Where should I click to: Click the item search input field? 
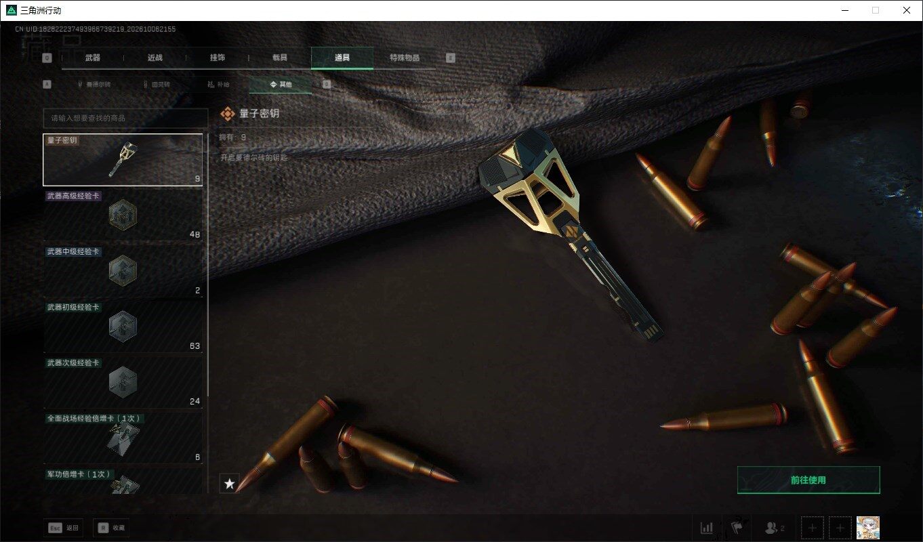(125, 118)
